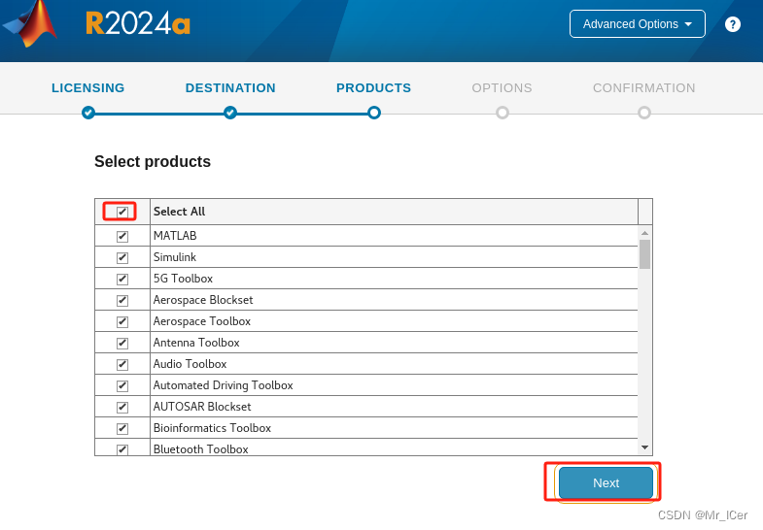763x530 pixels.
Task: Click the Automated Driving Toolbox name
Action: tap(223, 385)
